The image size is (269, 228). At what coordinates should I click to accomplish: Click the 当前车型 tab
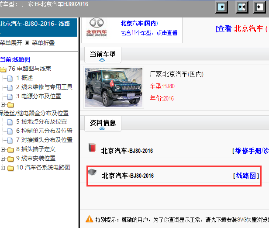coord(103,55)
